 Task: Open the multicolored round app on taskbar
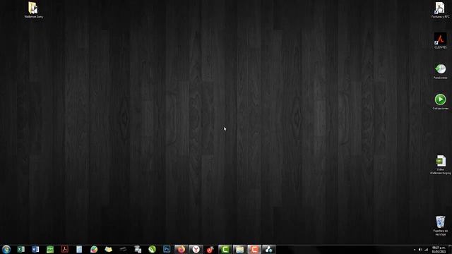[x=94, y=249]
